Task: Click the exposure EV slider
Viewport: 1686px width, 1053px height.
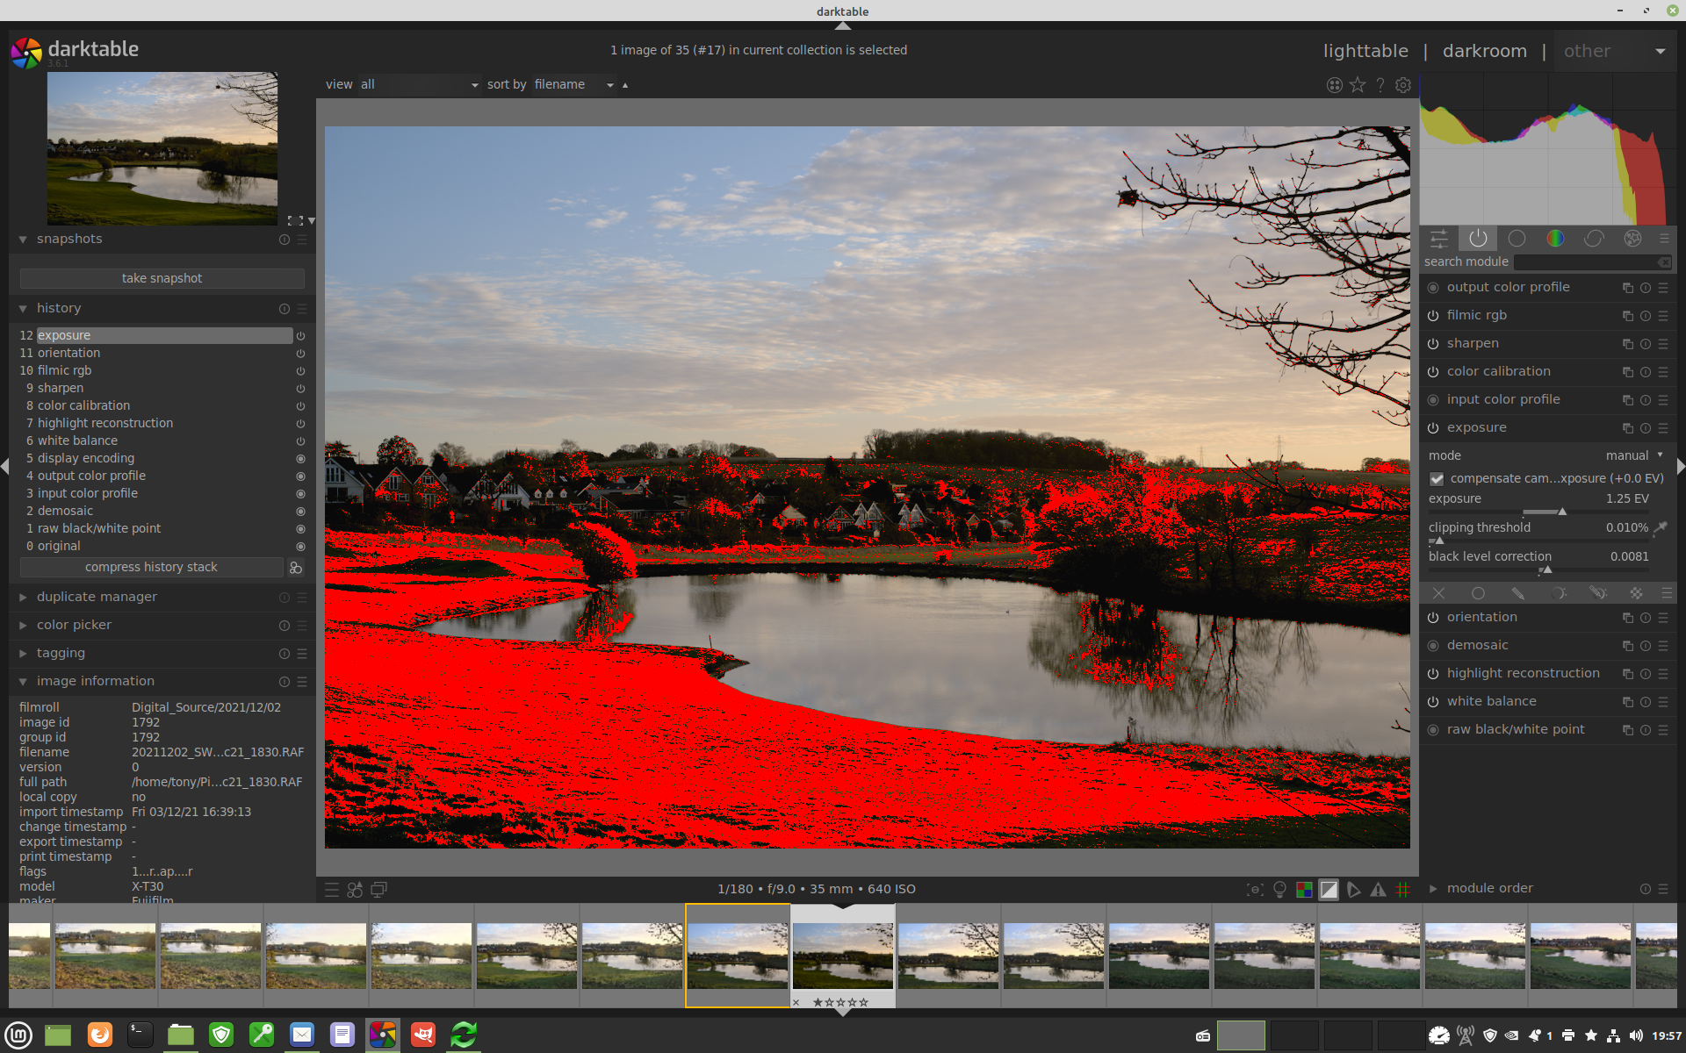Action: click(1538, 511)
